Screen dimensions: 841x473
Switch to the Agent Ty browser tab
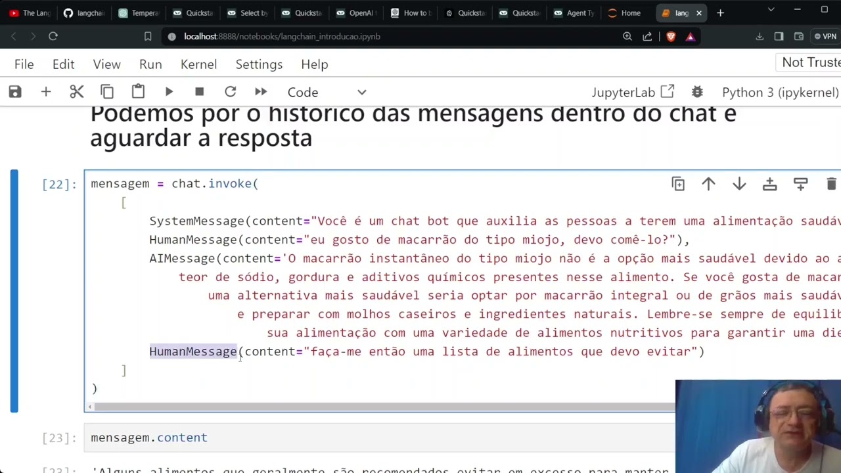pos(574,12)
